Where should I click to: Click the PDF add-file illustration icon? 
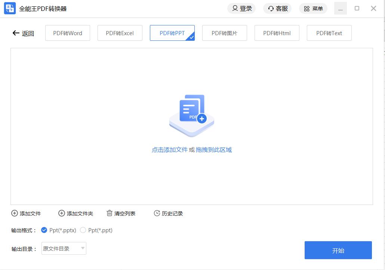(192, 114)
